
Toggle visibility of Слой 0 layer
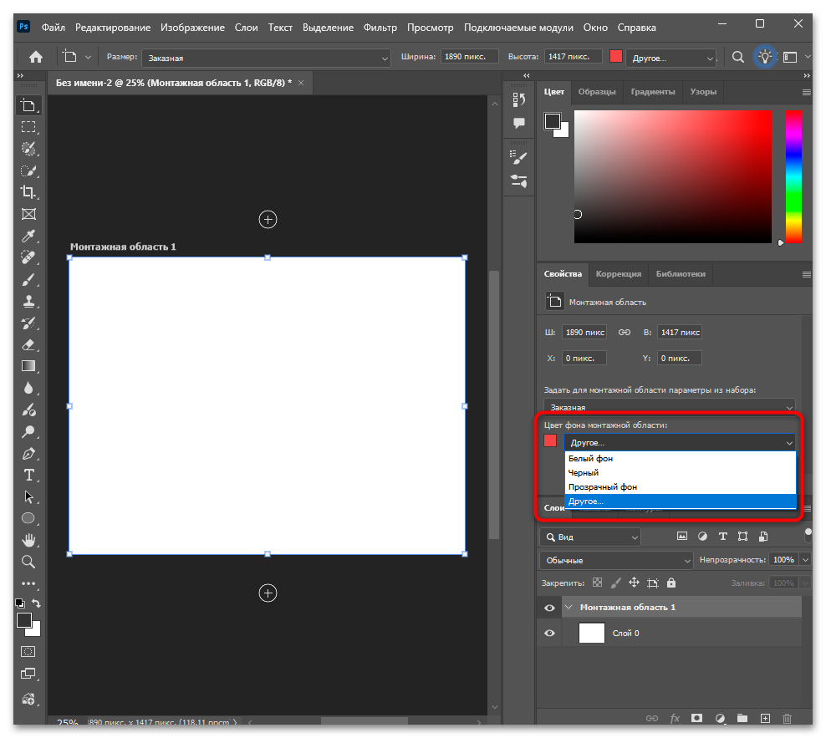549,634
